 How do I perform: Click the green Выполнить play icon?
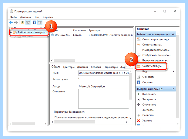tap(139, 94)
